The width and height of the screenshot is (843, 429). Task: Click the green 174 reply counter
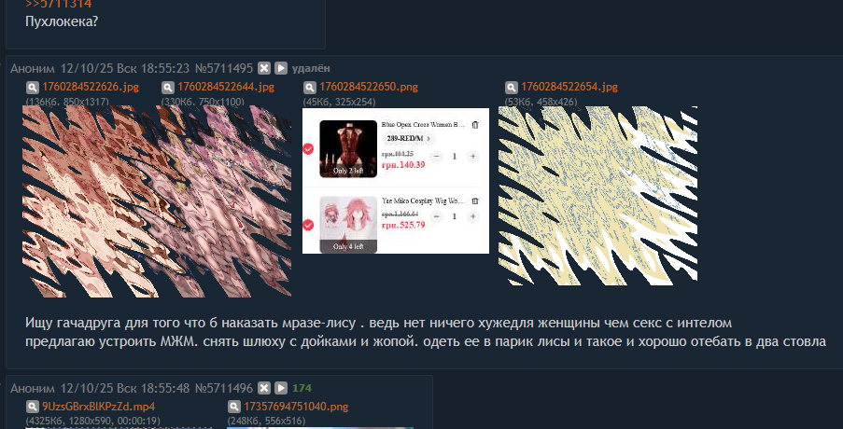point(302,388)
